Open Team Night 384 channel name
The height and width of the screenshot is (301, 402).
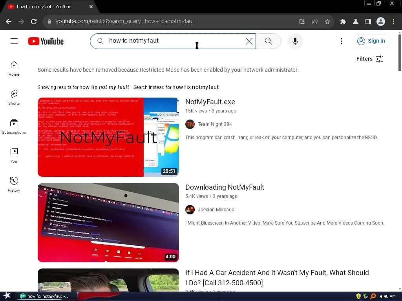[215, 124]
